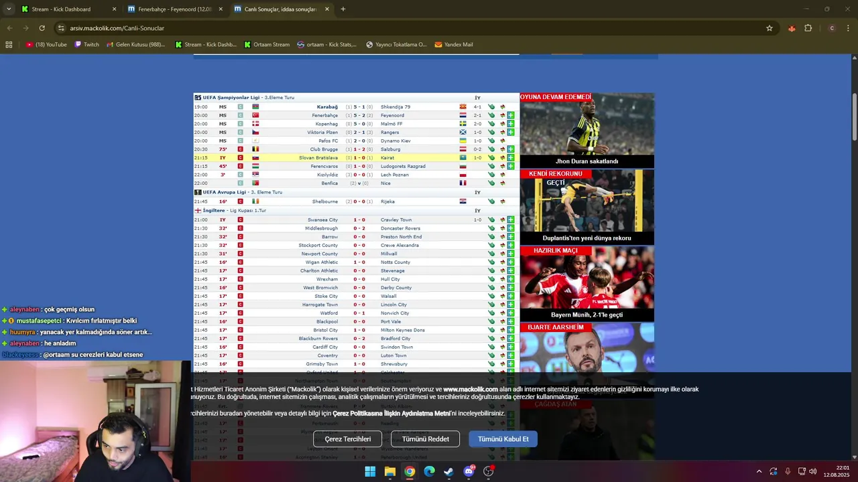The width and height of the screenshot is (858, 482).
Task: Click score 5 - 1 in Karabağ match
Action: pyautogui.click(x=359, y=107)
